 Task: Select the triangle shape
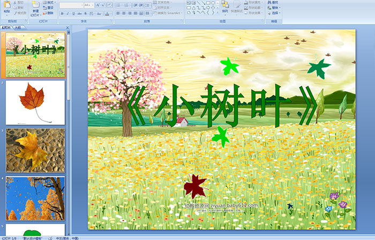194,8
